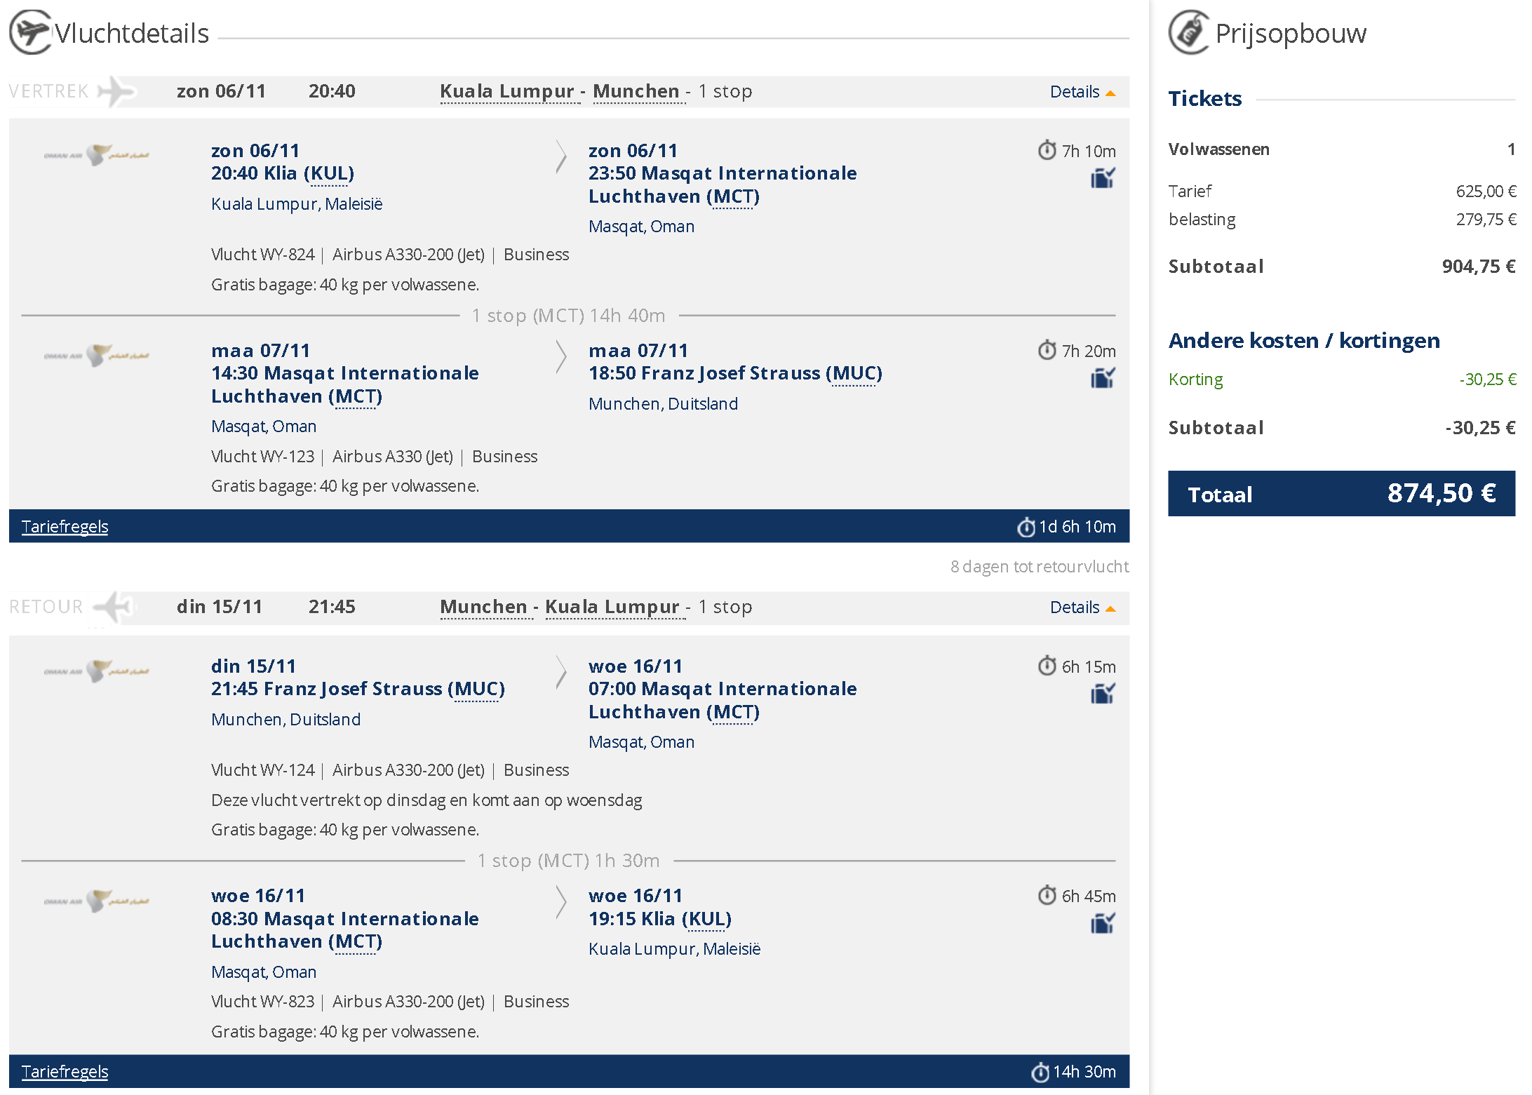Click '1 stop (MCT) 14h 40m' layover text
The image size is (1532, 1095).
(x=568, y=316)
